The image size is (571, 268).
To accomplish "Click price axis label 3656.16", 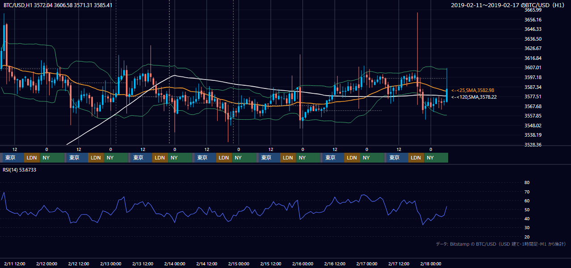I will coord(533,20).
